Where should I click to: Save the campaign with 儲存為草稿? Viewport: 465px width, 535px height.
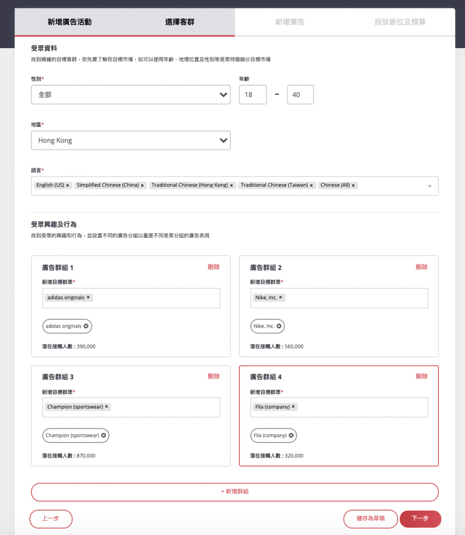click(x=370, y=519)
